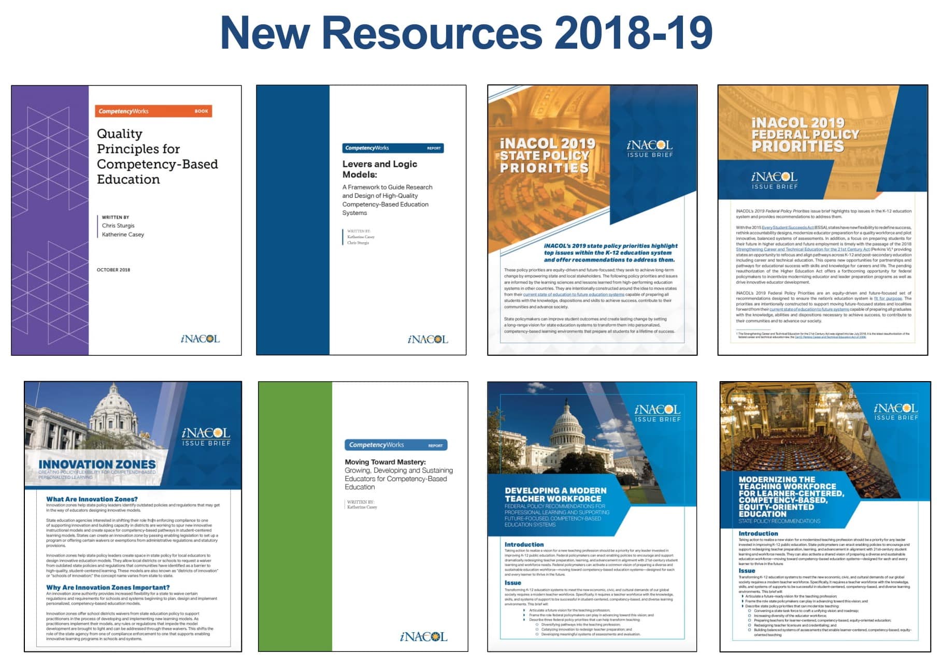Click 'What Are Innovation Zones?' heading
This screenshot has width=942, height=669.
click(x=92, y=499)
